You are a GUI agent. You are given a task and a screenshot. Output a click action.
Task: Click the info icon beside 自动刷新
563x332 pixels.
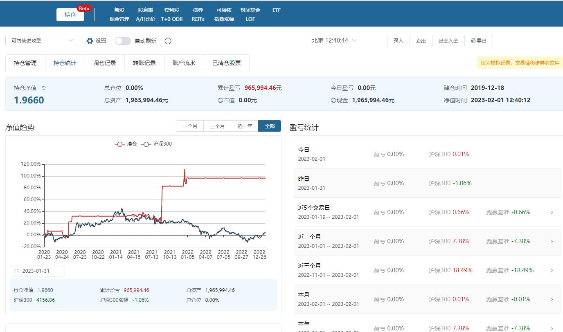(x=168, y=41)
